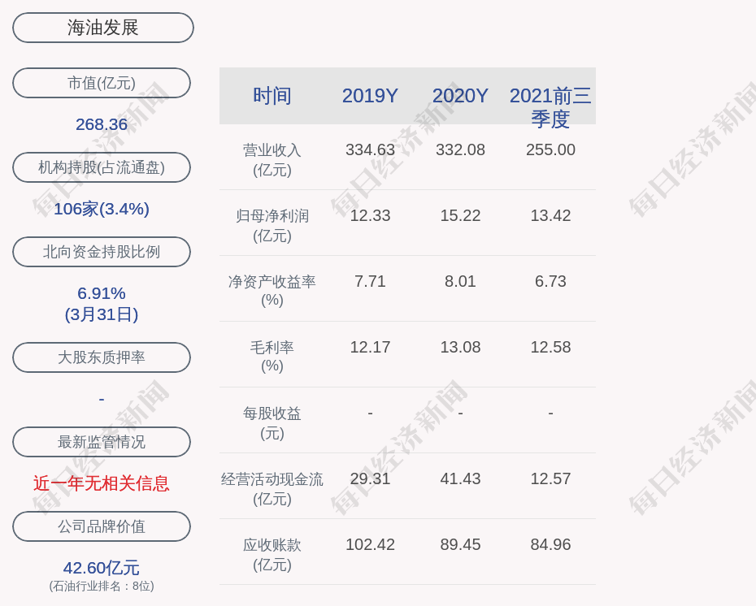The height and width of the screenshot is (606, 756).
Task: Click the cash flow value 41.43
Action: [460, 478]
